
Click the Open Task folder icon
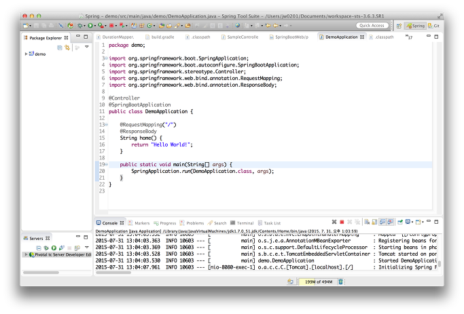tap(169, 26)
